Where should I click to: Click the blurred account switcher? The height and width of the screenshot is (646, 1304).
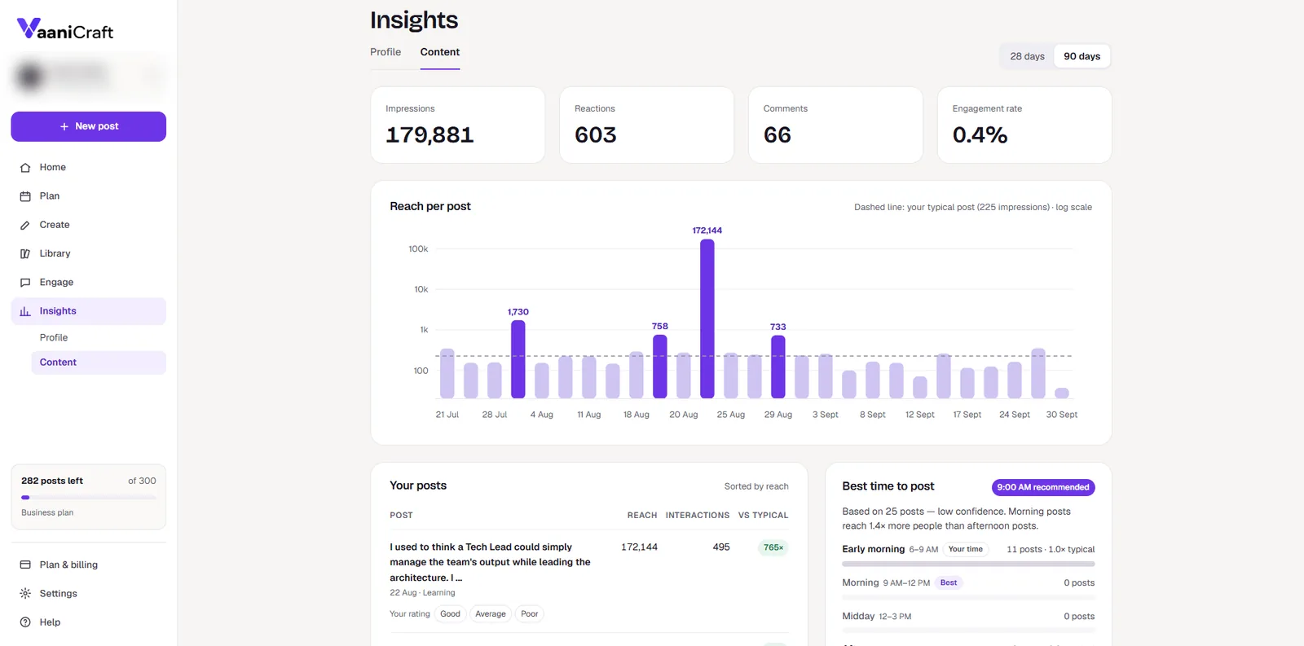[x=88, y=76]
